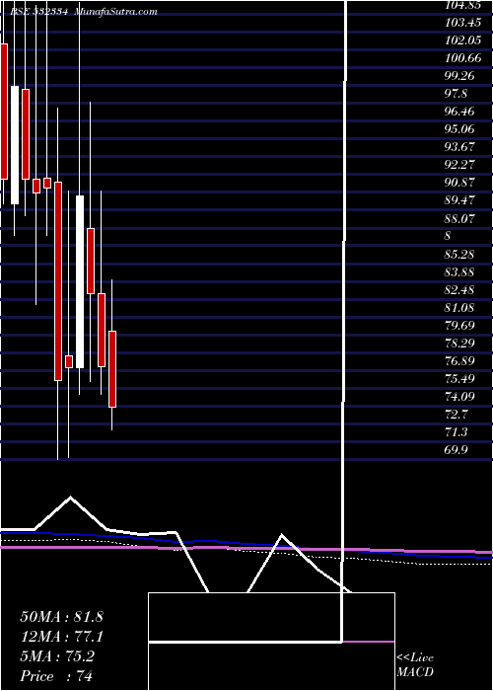Select the 97.8 price level
The height and width of the screenshot is (691, 493).
pyautogui.click(x=456, y=94)
